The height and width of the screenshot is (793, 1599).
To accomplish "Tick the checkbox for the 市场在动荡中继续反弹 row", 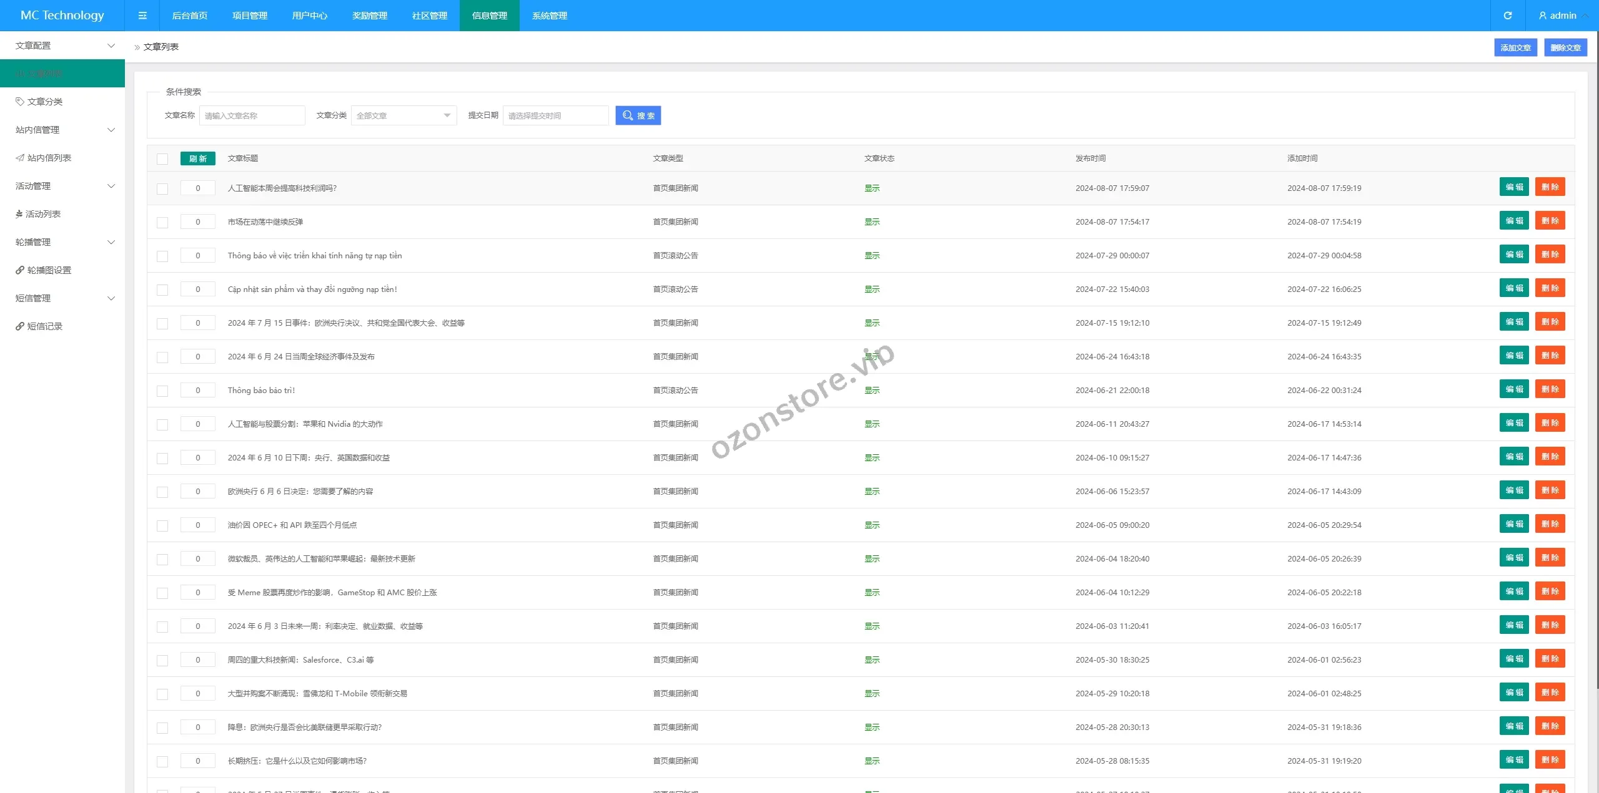I will tap(162, 222).
